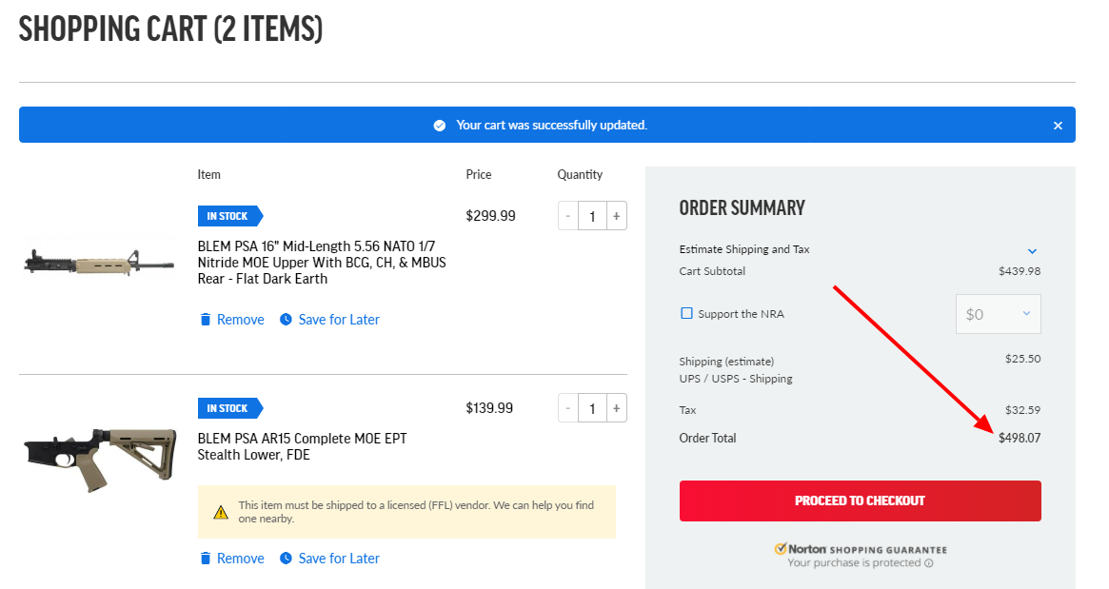The height and width of the screenshot is (589, 1109).
Task: Click clock icon for MOE Upper item
Action: [286, 320]
